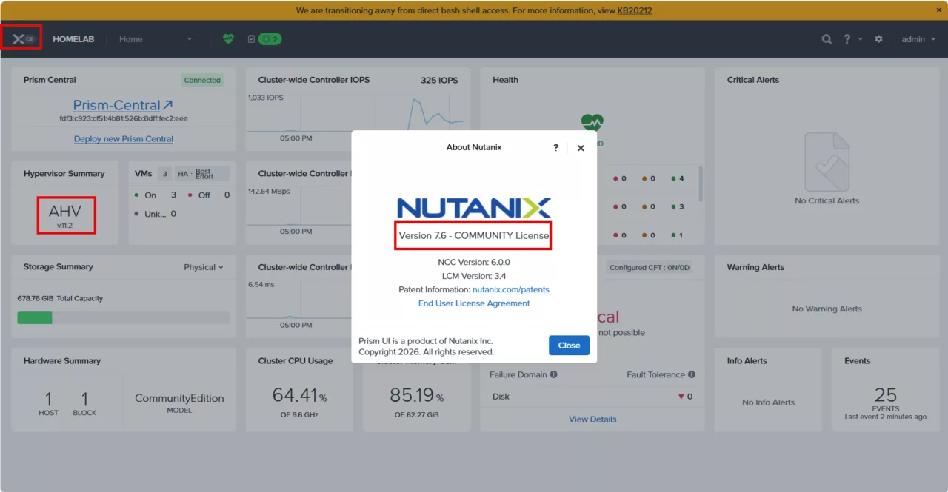This screenshot has height=492, width=948.
Task: Click the Prism Central UUID text
Action: tap(124, 118)
